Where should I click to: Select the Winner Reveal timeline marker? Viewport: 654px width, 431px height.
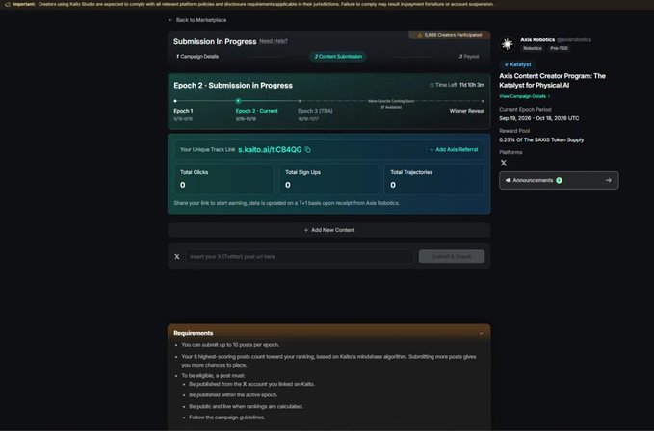pos(483,101)
